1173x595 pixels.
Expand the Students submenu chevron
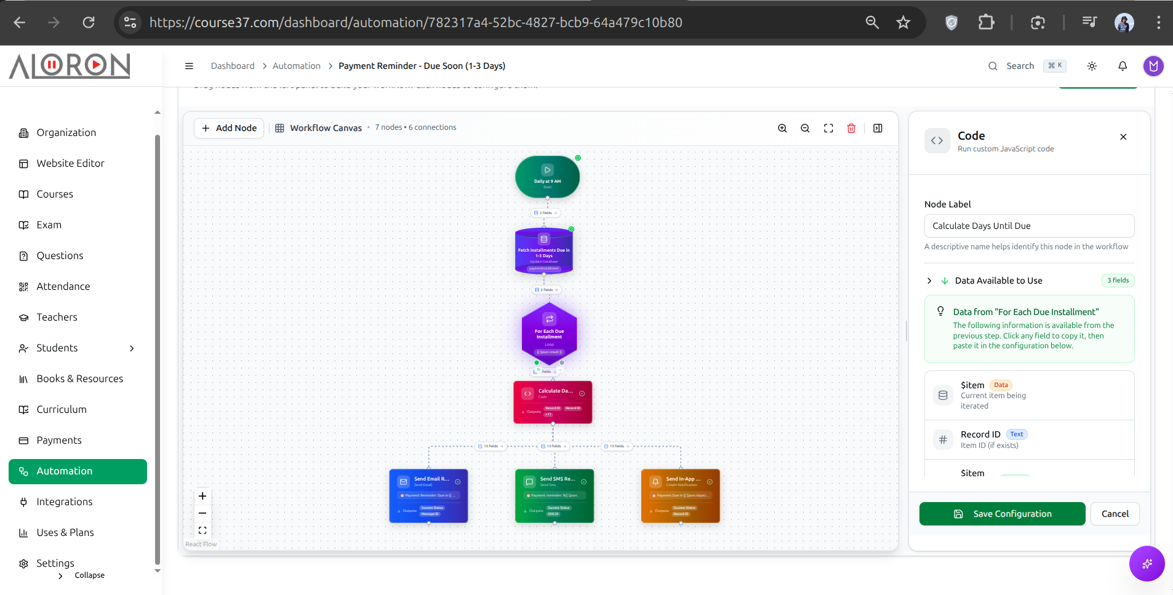(132, 348)
